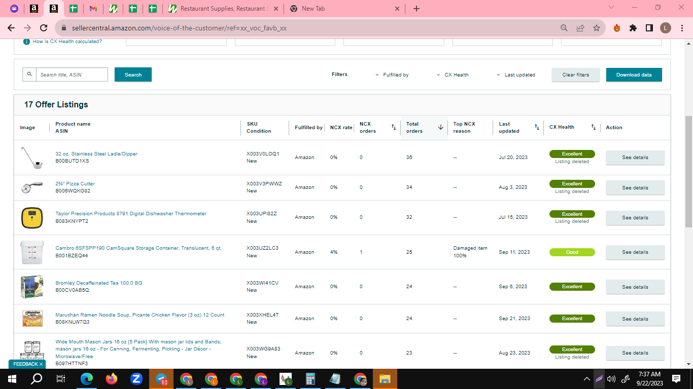Click the Download data button
Viewport: 693px width, 389px height.
634,75
